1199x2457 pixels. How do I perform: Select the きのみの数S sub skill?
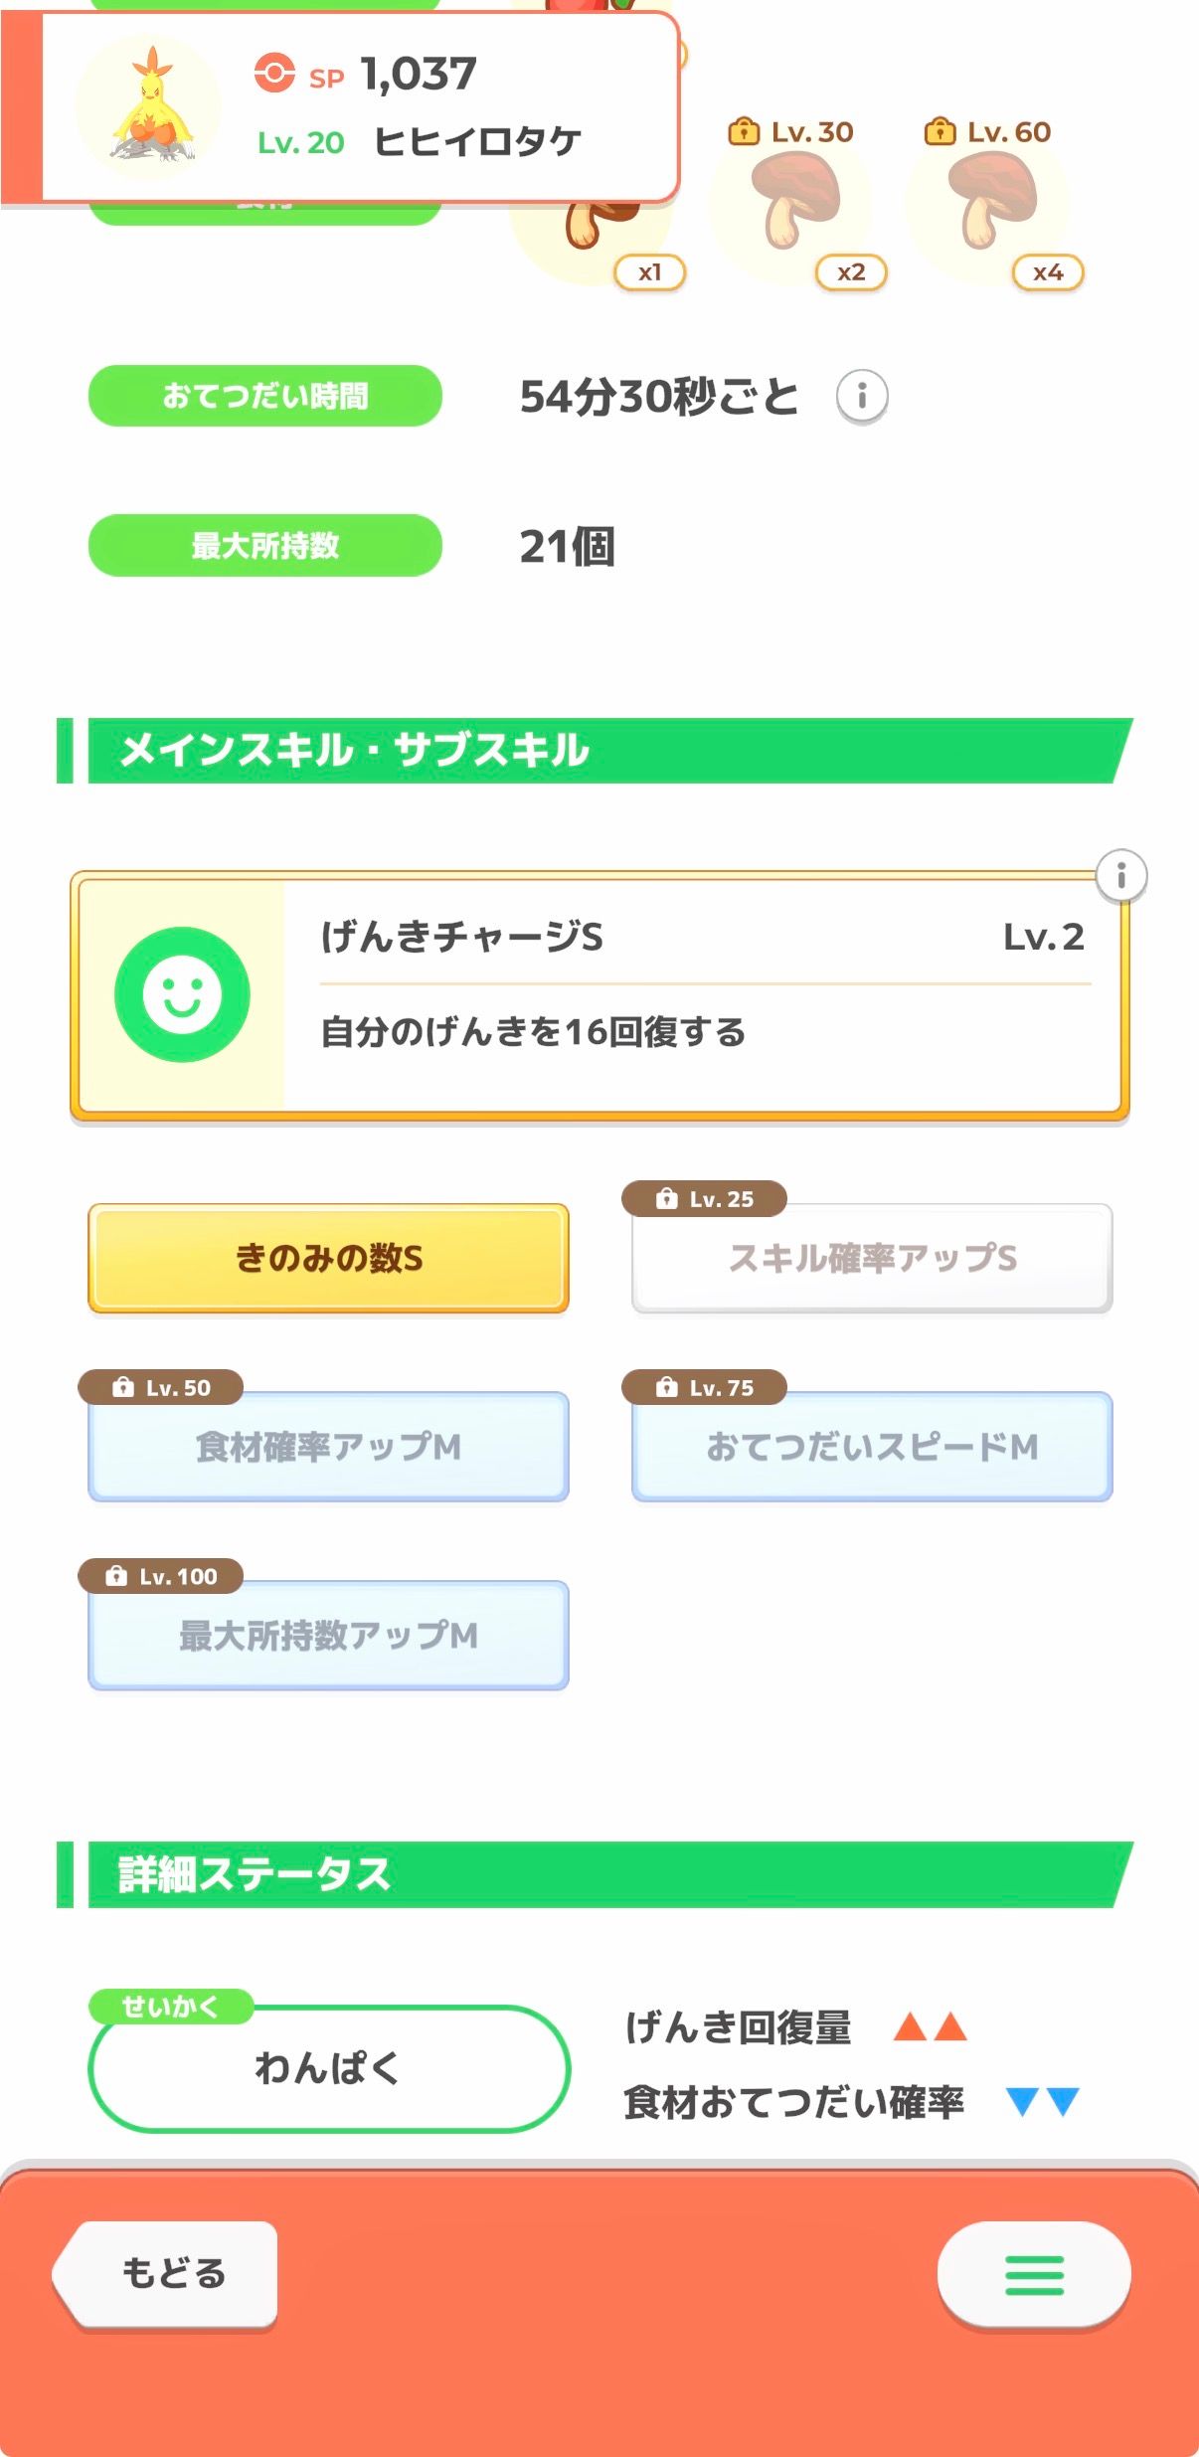(x=328, y=1259)
